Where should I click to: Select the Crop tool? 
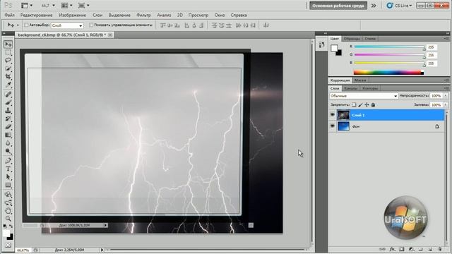[x=8, y=77]
